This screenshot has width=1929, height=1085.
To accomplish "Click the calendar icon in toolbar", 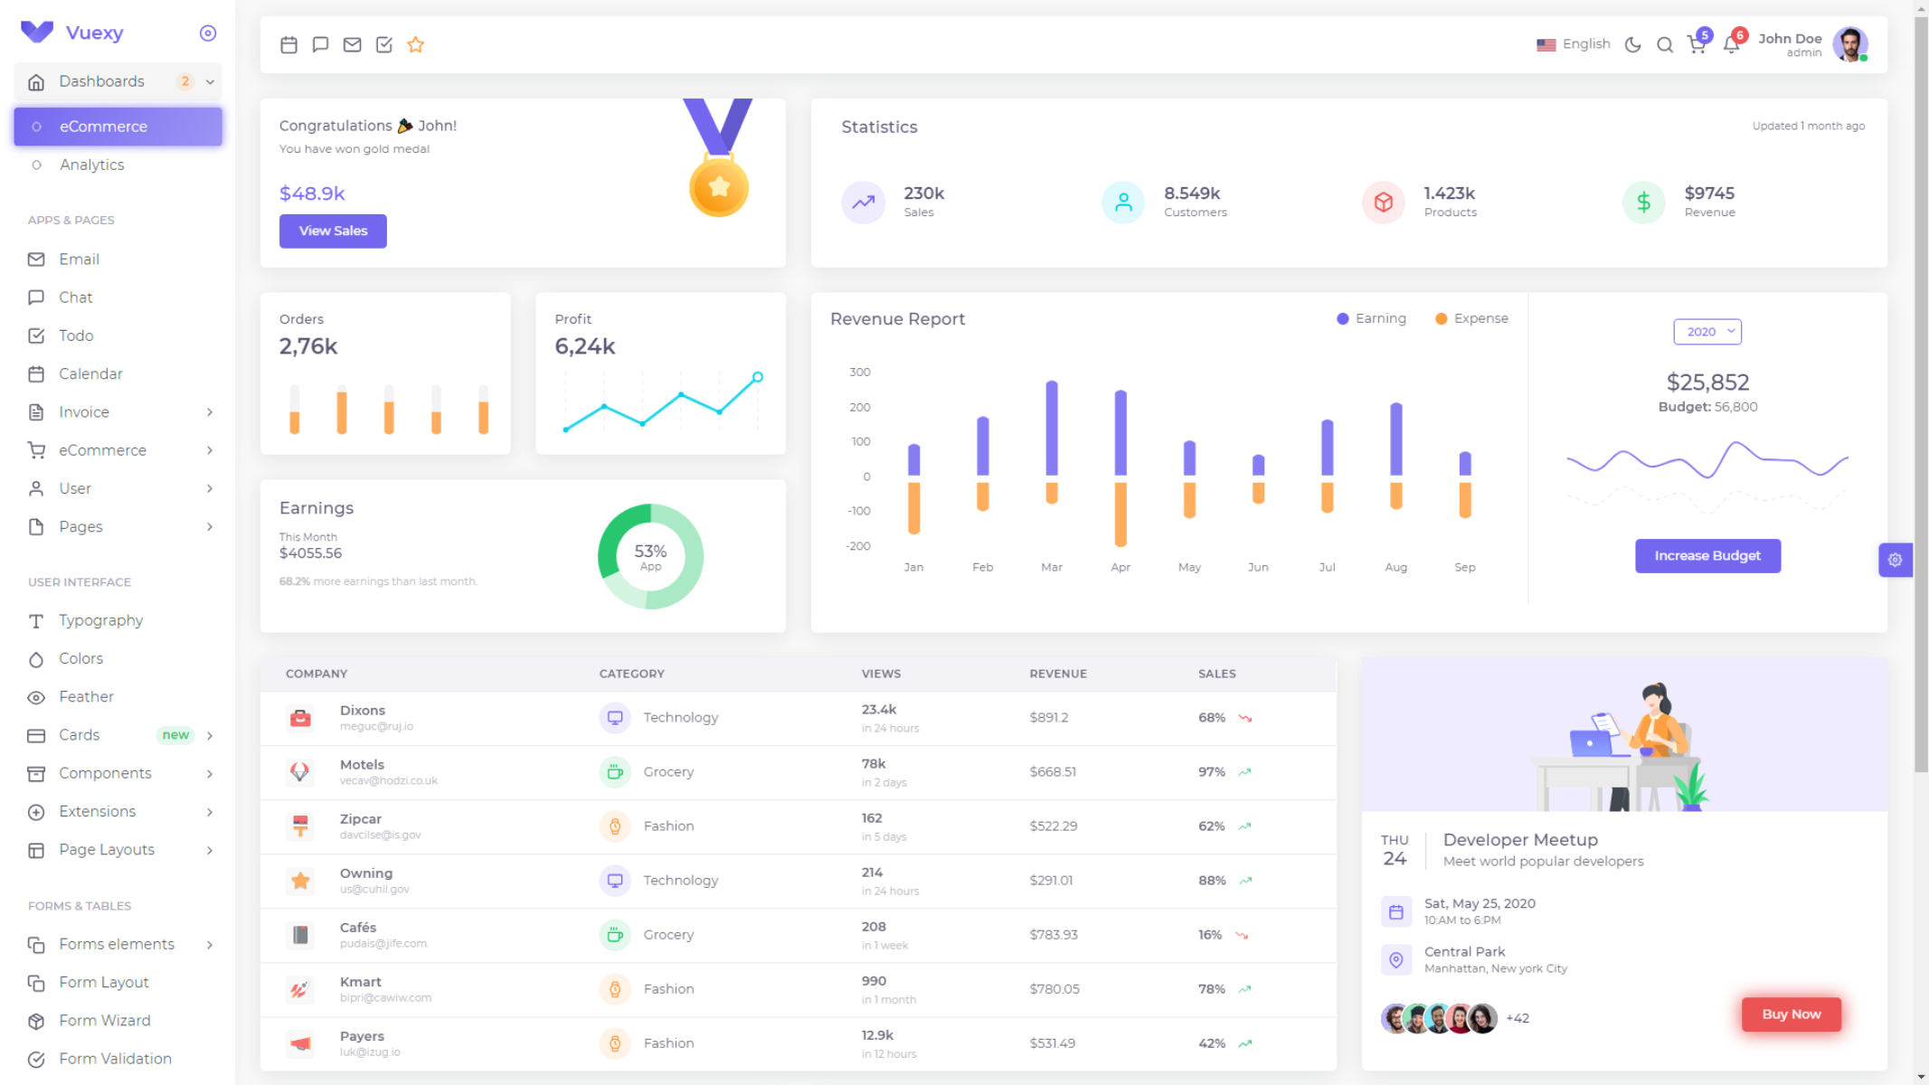I will coord(288,43).
